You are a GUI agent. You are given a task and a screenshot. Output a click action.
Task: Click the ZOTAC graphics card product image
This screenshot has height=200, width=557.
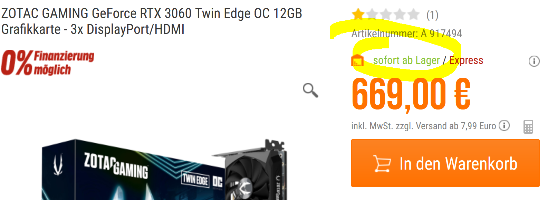pyautogui.click(x=164, y=169)
